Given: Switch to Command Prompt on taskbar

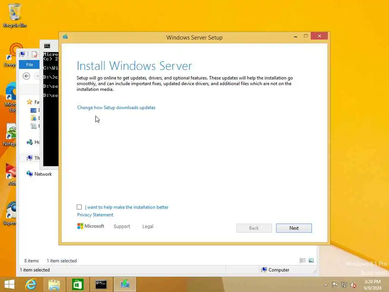Looking at the screenshot, I should (101, 284).
